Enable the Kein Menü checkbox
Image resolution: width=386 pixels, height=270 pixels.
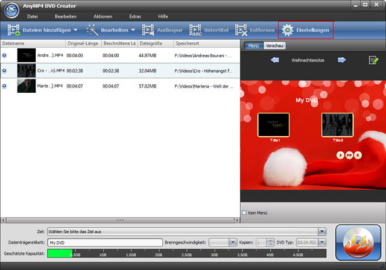[244, 213]
